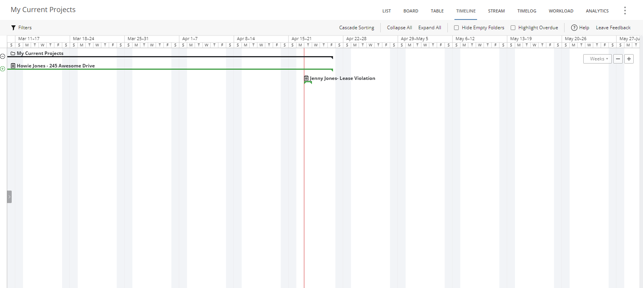Expand the left side panel arrow
Viewport: 643px width, 288px height.
point(9,197)
